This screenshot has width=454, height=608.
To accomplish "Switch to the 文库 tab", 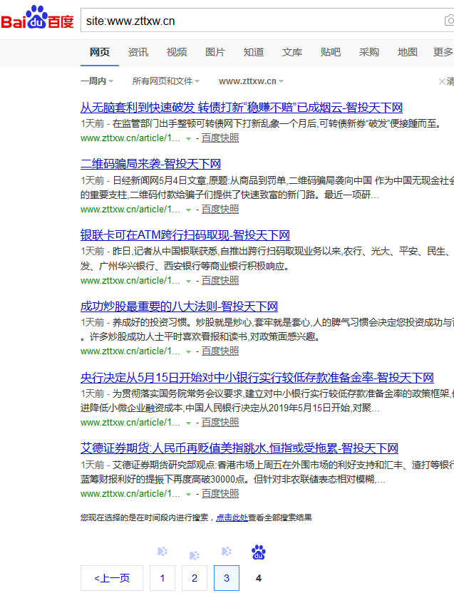I will pos(292,52).
